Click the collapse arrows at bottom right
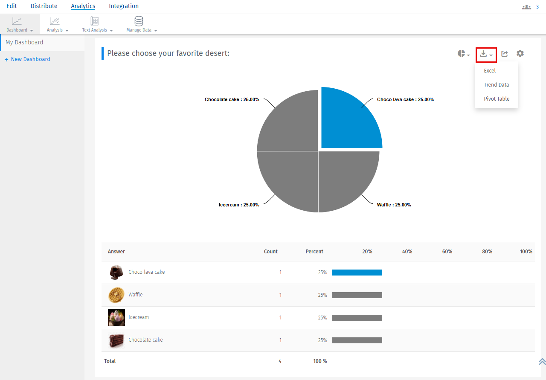 (x=542, y=361)
